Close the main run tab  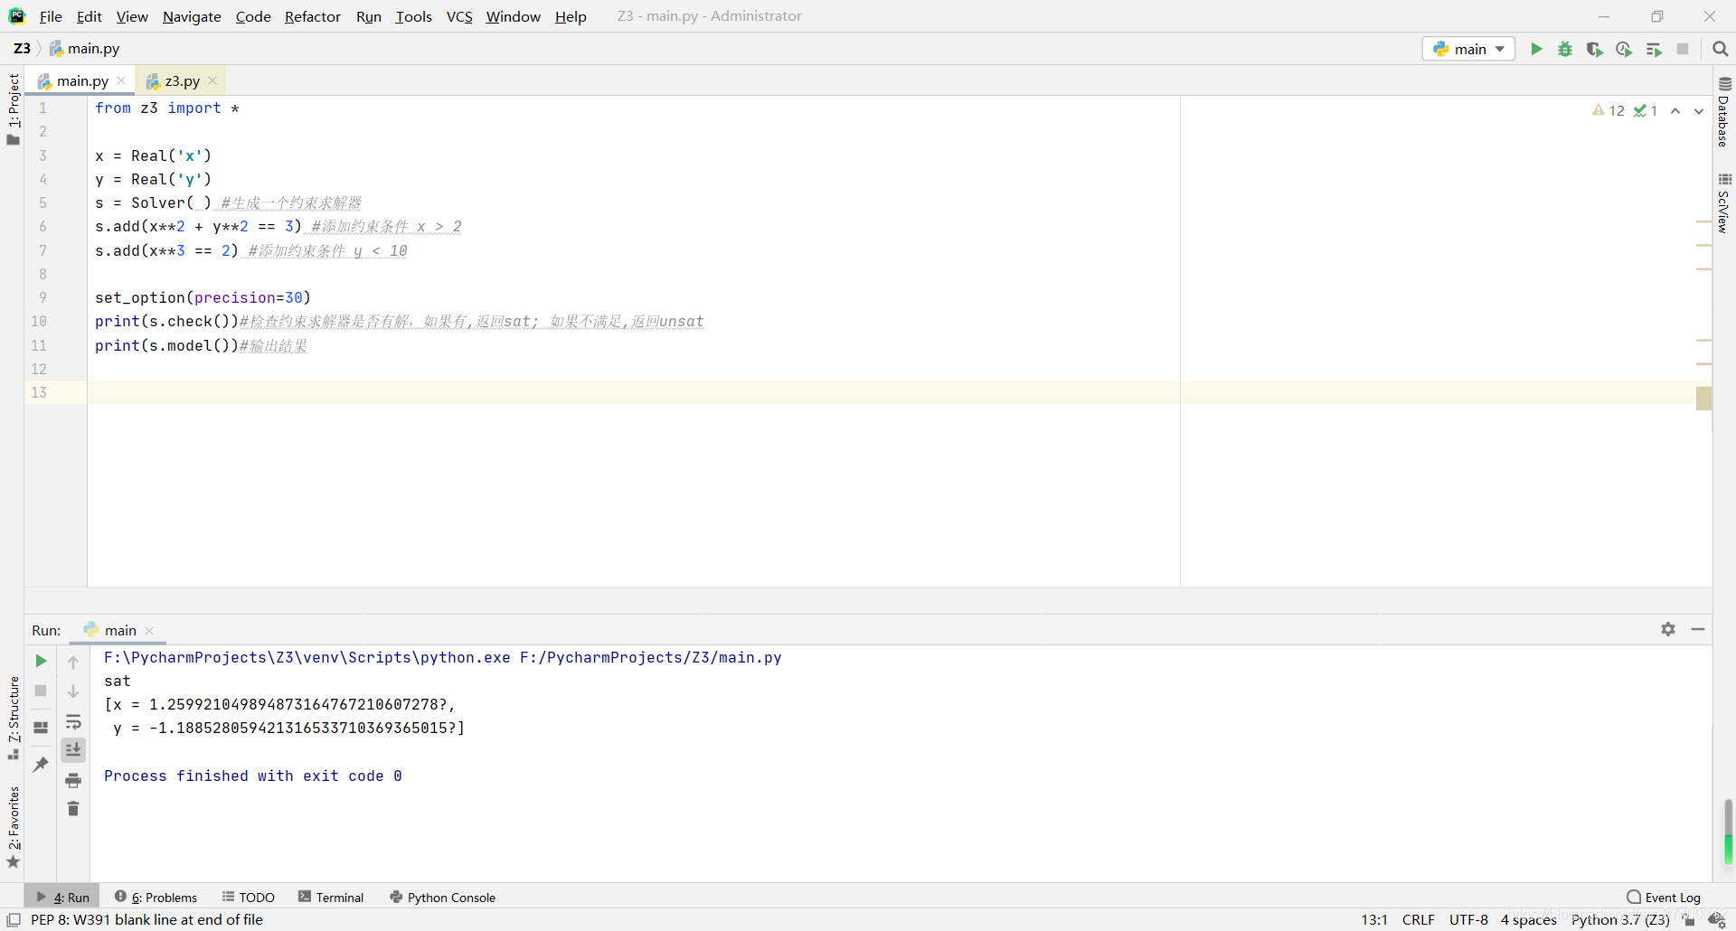[x=149, y=631]
